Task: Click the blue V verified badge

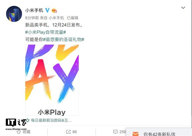Action: pyautogui.click(x=47, y=10)
